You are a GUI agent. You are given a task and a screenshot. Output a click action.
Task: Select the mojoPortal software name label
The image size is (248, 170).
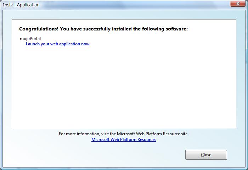coord(30,39)
